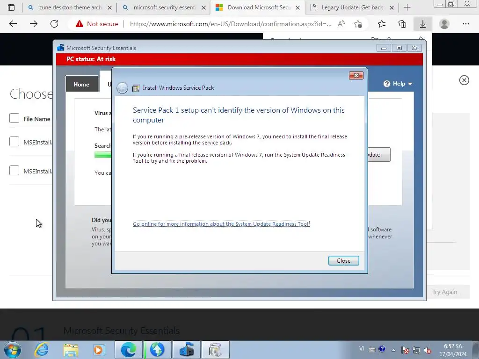Click the muted volume tray icon
Screen dimensions: 479x359
click(x=428, y=350)
